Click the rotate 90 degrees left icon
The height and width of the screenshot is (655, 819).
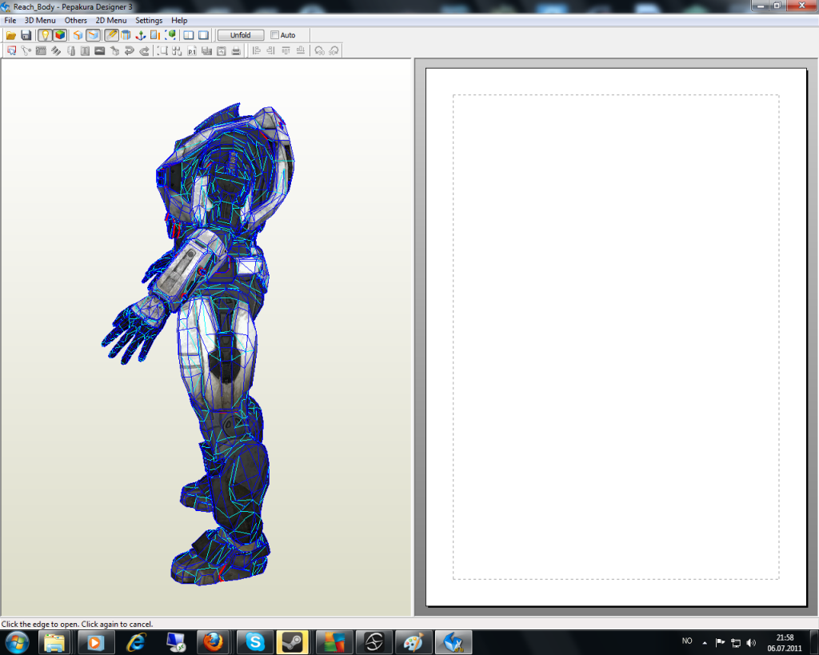[x=319, y=51]
